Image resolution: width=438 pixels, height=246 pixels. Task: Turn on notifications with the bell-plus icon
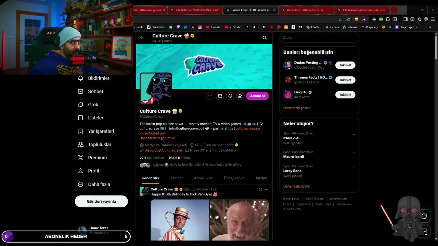click(230, 96)
